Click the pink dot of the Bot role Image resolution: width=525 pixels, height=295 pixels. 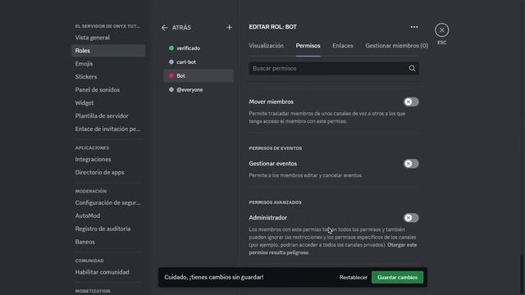coord(171,76)
